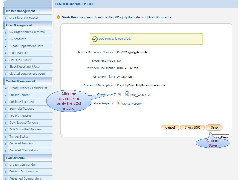
Task: Click arrow icon beside My Accounts
Action: coord(6,39)
